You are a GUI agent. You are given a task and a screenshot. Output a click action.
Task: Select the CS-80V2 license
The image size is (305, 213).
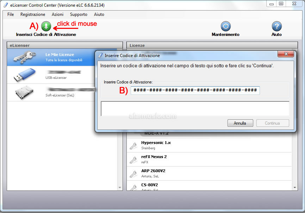tap(209, 186)
